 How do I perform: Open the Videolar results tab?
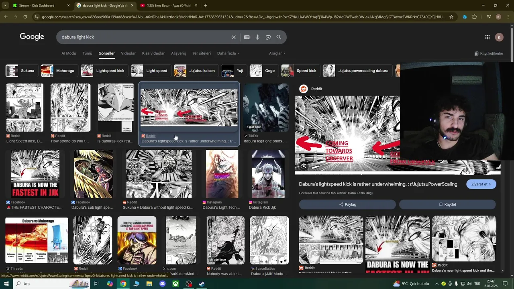(x=128, y=53)
